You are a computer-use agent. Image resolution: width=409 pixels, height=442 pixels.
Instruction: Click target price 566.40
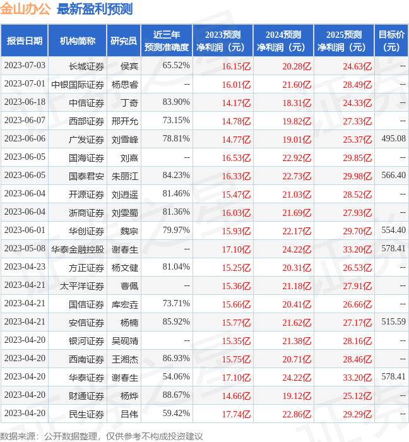pos(393,176)
